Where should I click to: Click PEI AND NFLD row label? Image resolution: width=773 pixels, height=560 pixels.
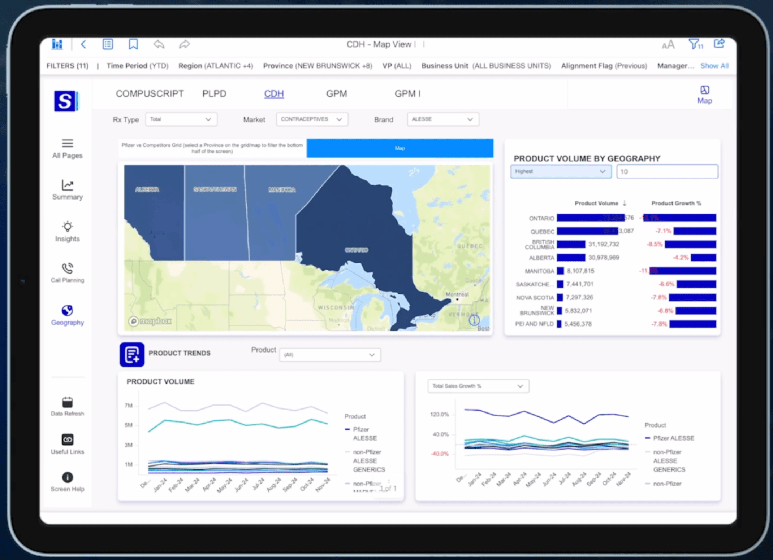coord(534,324)
